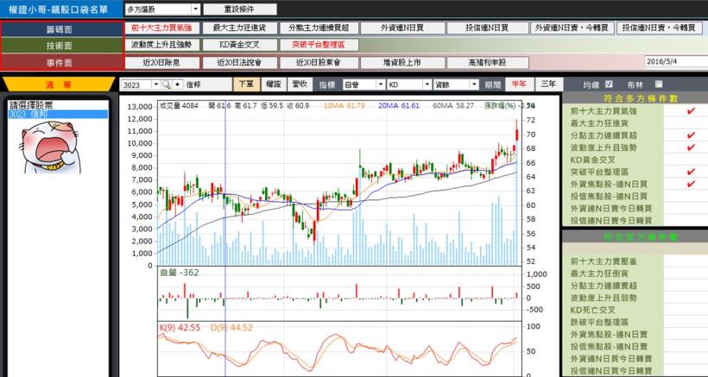Open the 資餘 indicator dropdown
The image size is (708, 377).
coord(474,85)
